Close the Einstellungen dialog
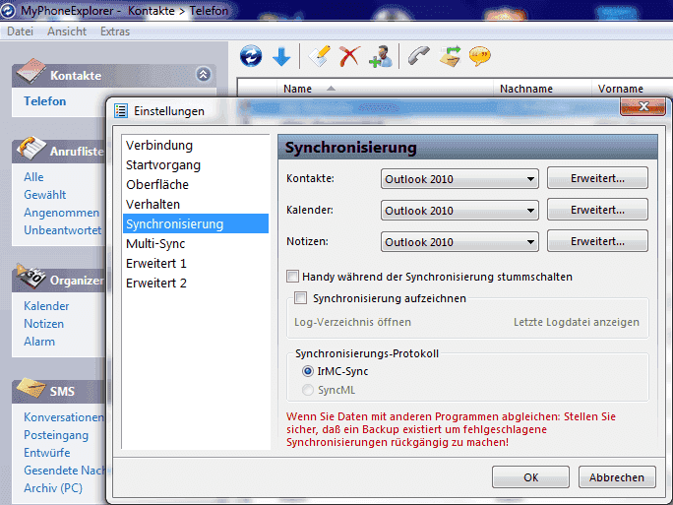The height and width of the screenshot is (505, 673). tap(642, 106)
